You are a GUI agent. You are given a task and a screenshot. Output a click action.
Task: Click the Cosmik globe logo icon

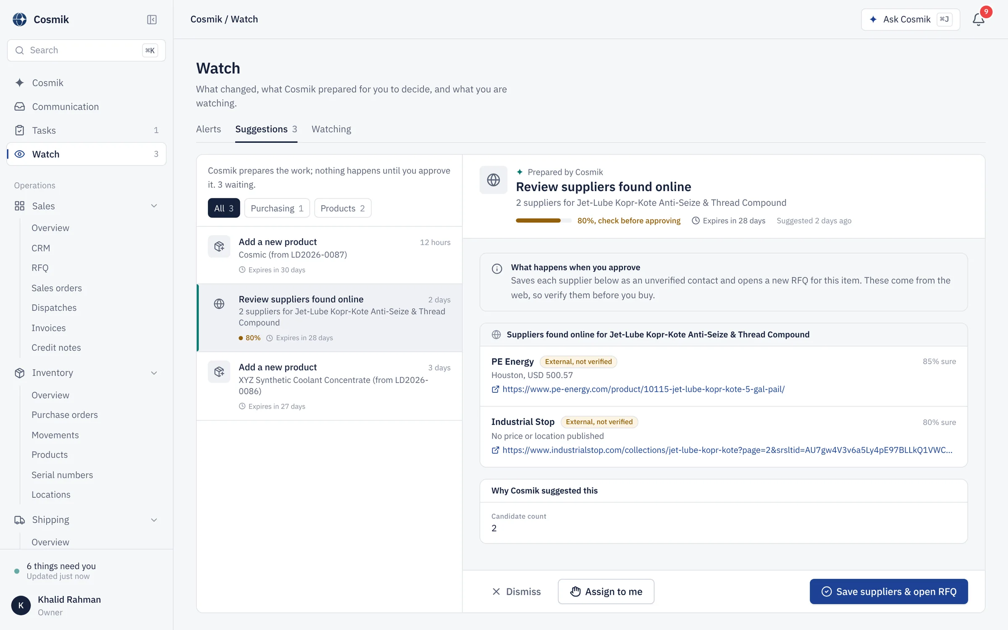pyautogui.click(x=19, y=19)
